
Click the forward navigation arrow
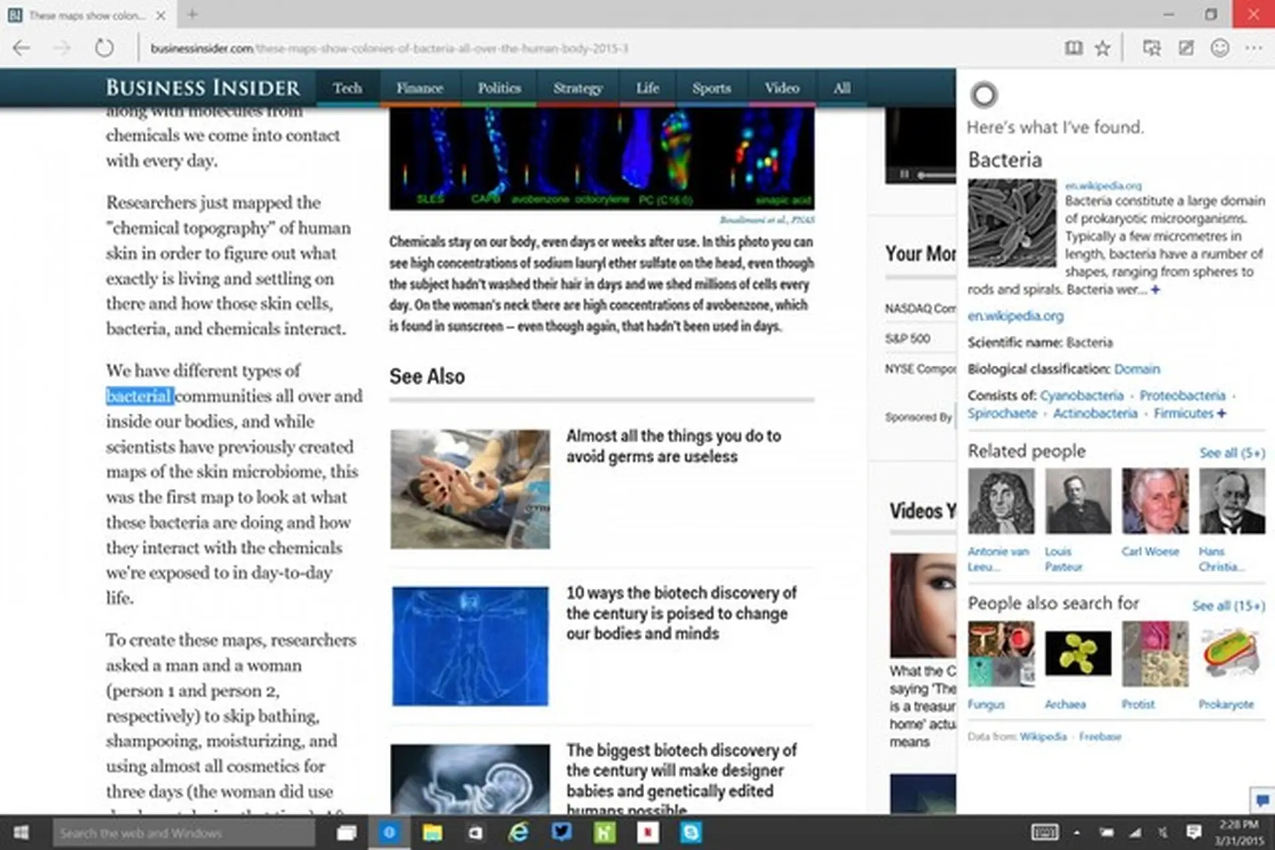coord(62,48)
